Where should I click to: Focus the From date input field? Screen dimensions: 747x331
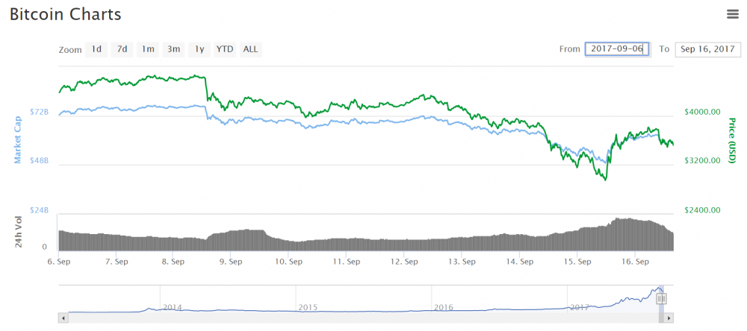pyautogui.click(x=617, y=49)
